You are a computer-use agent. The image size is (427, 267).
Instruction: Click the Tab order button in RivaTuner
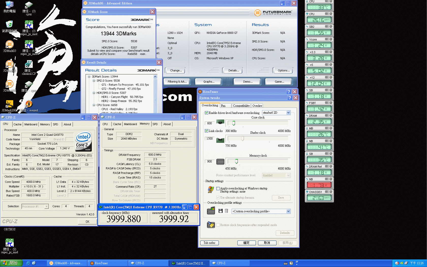point(209,243)
